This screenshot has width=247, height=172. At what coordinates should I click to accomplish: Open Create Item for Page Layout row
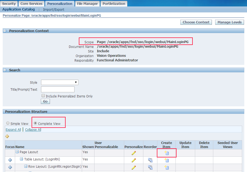click(167, 153)
